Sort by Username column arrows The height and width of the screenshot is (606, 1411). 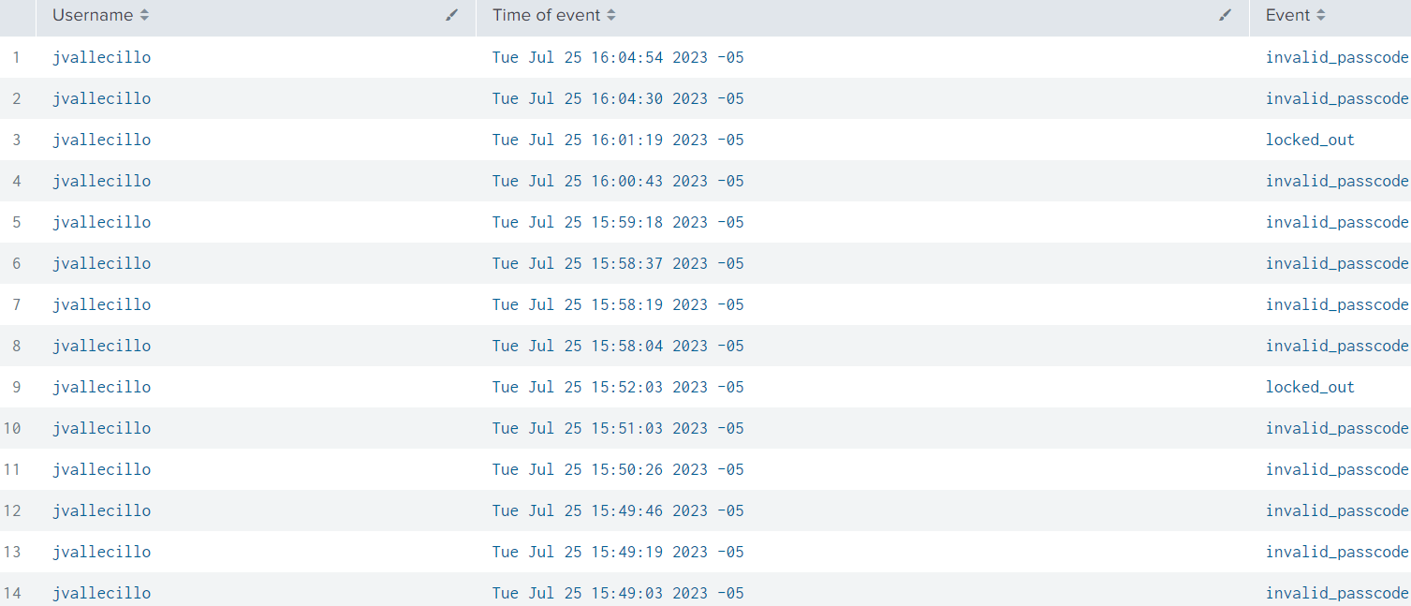click(143, 15)
